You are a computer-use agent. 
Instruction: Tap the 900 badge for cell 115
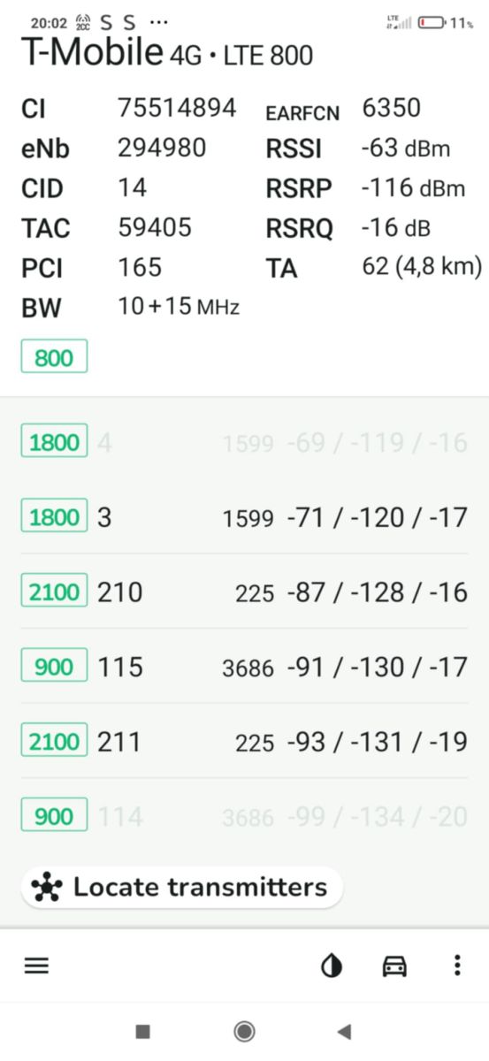tap(54, 666)
